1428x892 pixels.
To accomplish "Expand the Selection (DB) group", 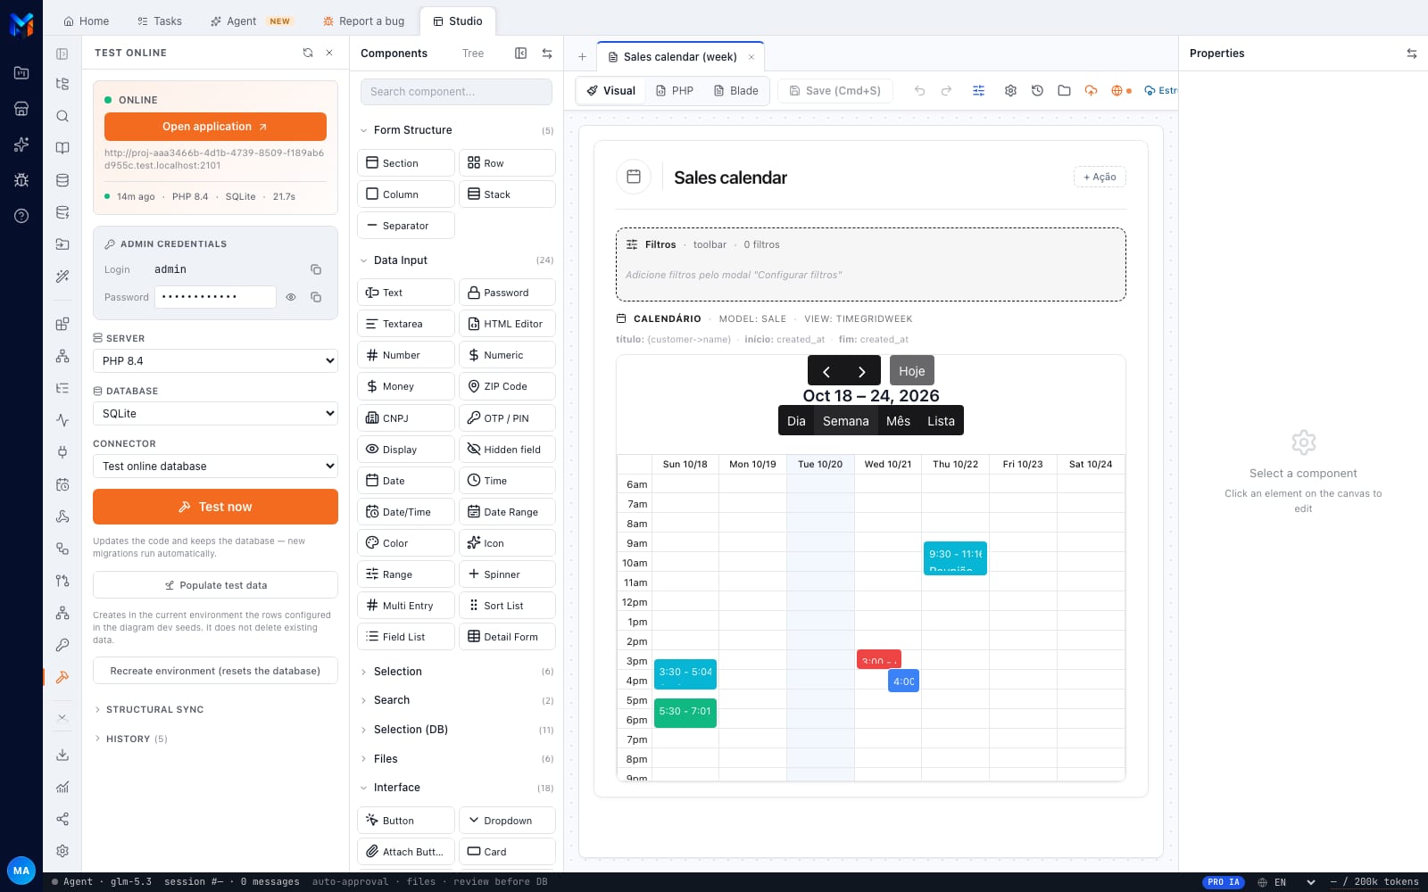I will click(456, 730).
